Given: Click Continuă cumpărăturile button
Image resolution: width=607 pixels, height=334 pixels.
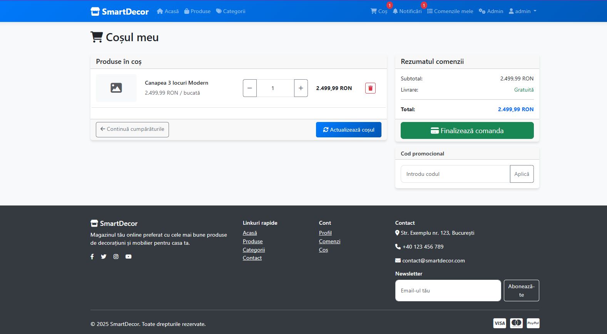Looking at the screenshot, I should tap(132, 129).
